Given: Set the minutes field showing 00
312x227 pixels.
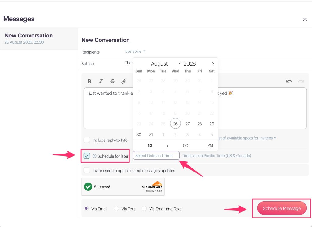Looking at the screenshot, I should pos(186,145).
